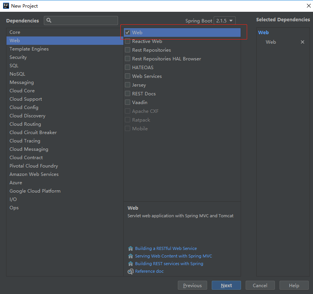Image resolution: width=313 pixels, height=294 pixels.
Task: Click the Reference doc icon
Action: (130, 271)
